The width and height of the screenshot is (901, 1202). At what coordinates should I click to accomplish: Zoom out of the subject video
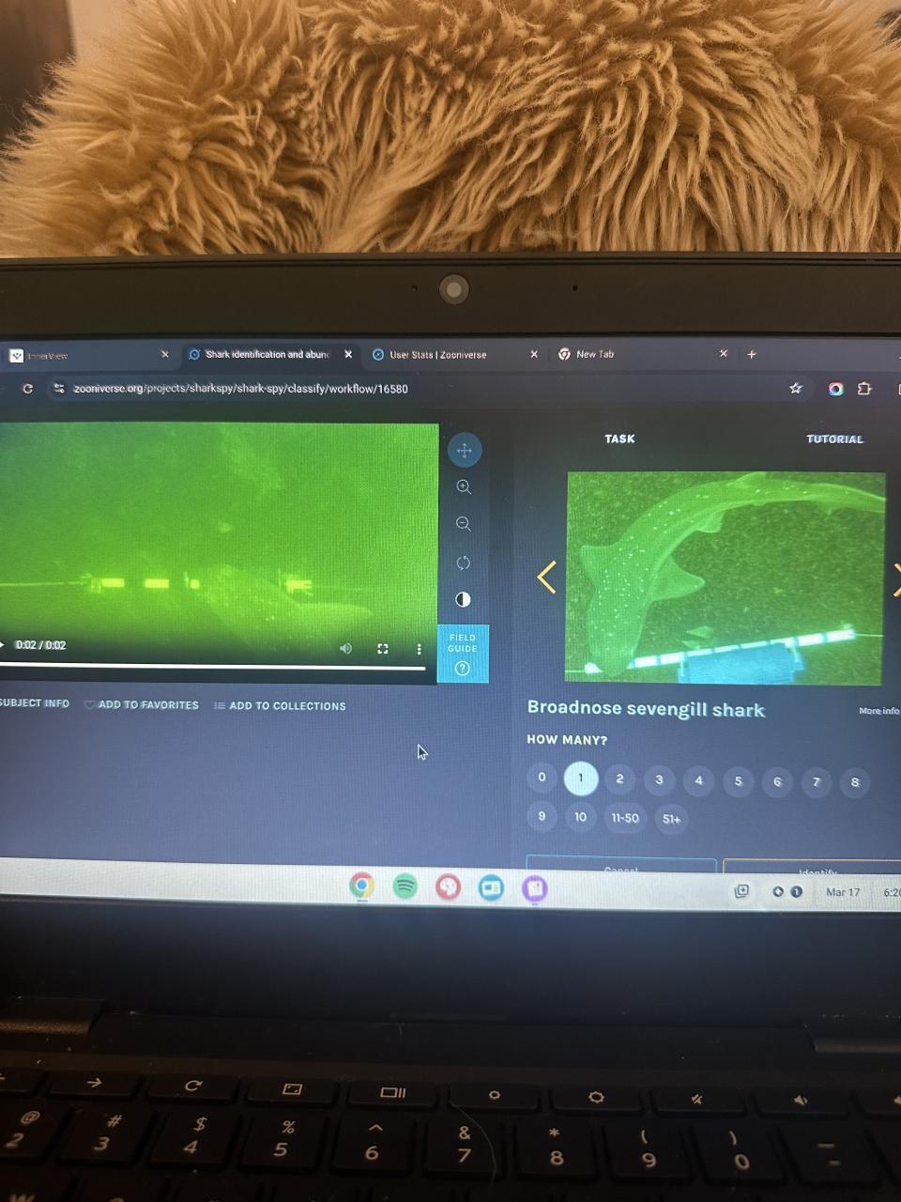click(464, 524)
